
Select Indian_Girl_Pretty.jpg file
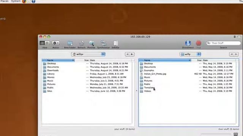(x=155, y=74)
